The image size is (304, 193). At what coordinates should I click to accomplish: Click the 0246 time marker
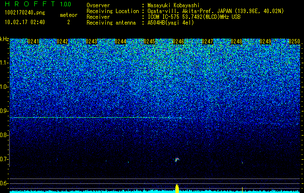point(178,41)
